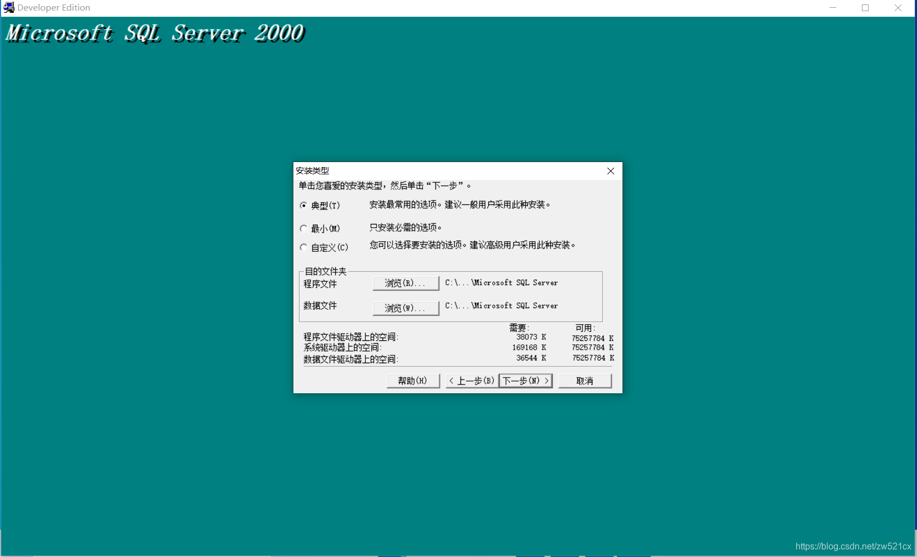The width and height of the screenshot is (917, 557).
Task: Click the required space value 169168 K
Action: 529,348
